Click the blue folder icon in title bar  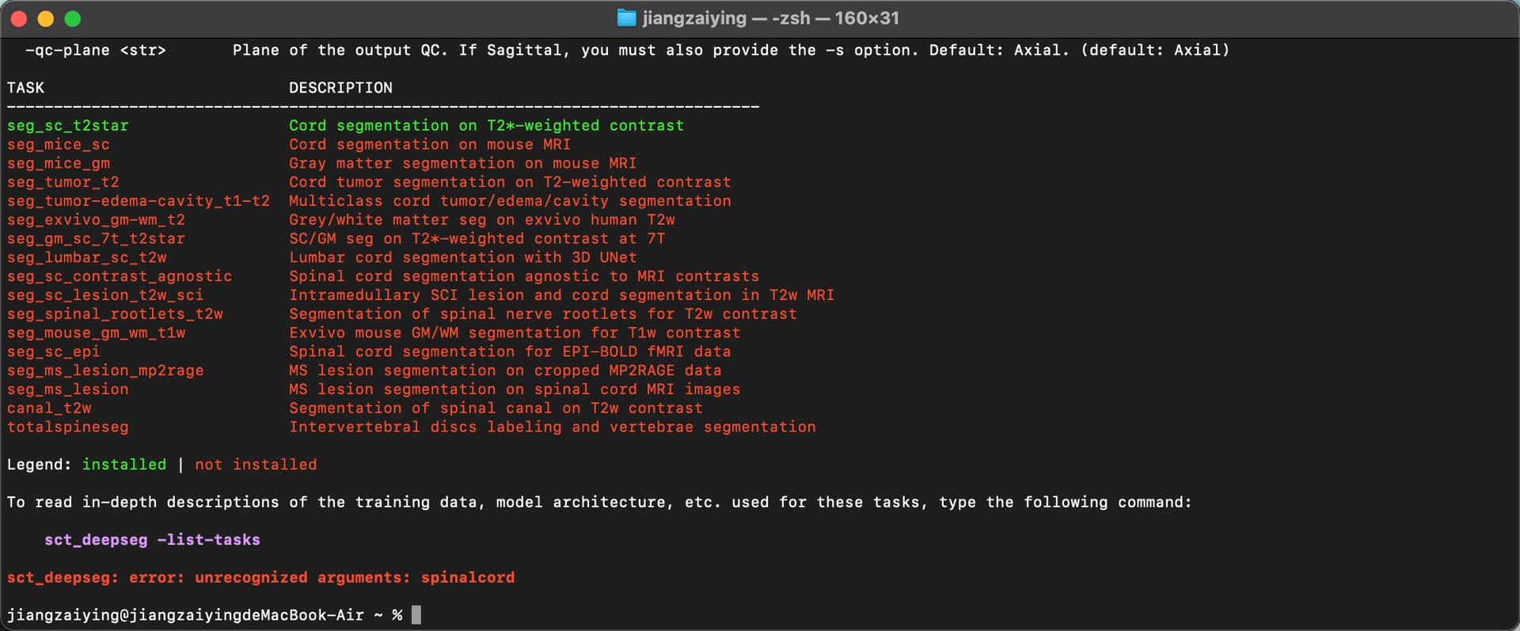[x=626, y=18]
